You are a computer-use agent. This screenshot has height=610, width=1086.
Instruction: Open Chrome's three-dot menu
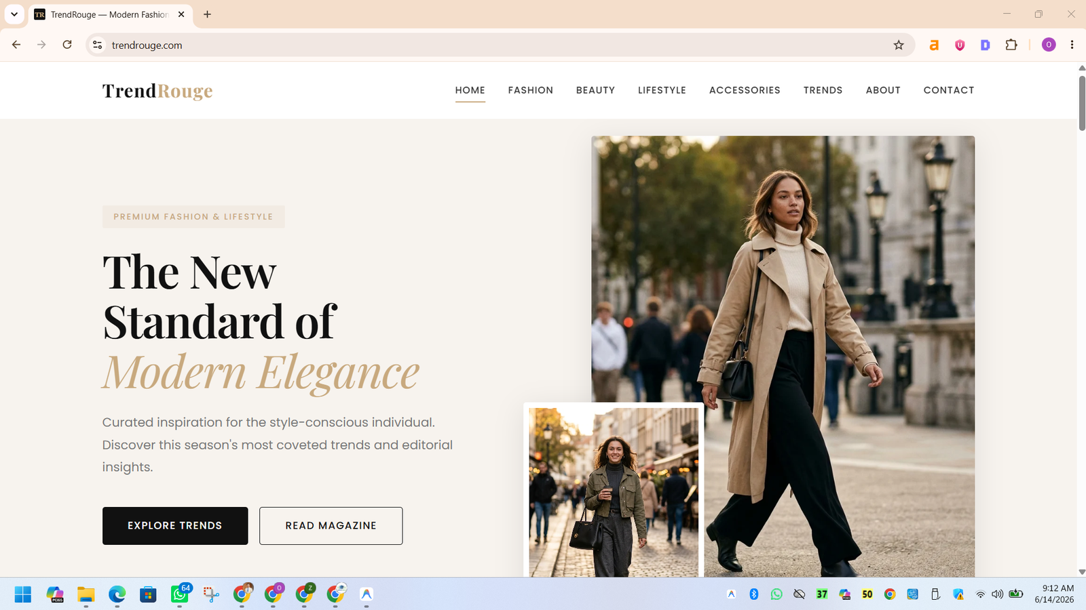(1072, 45)
